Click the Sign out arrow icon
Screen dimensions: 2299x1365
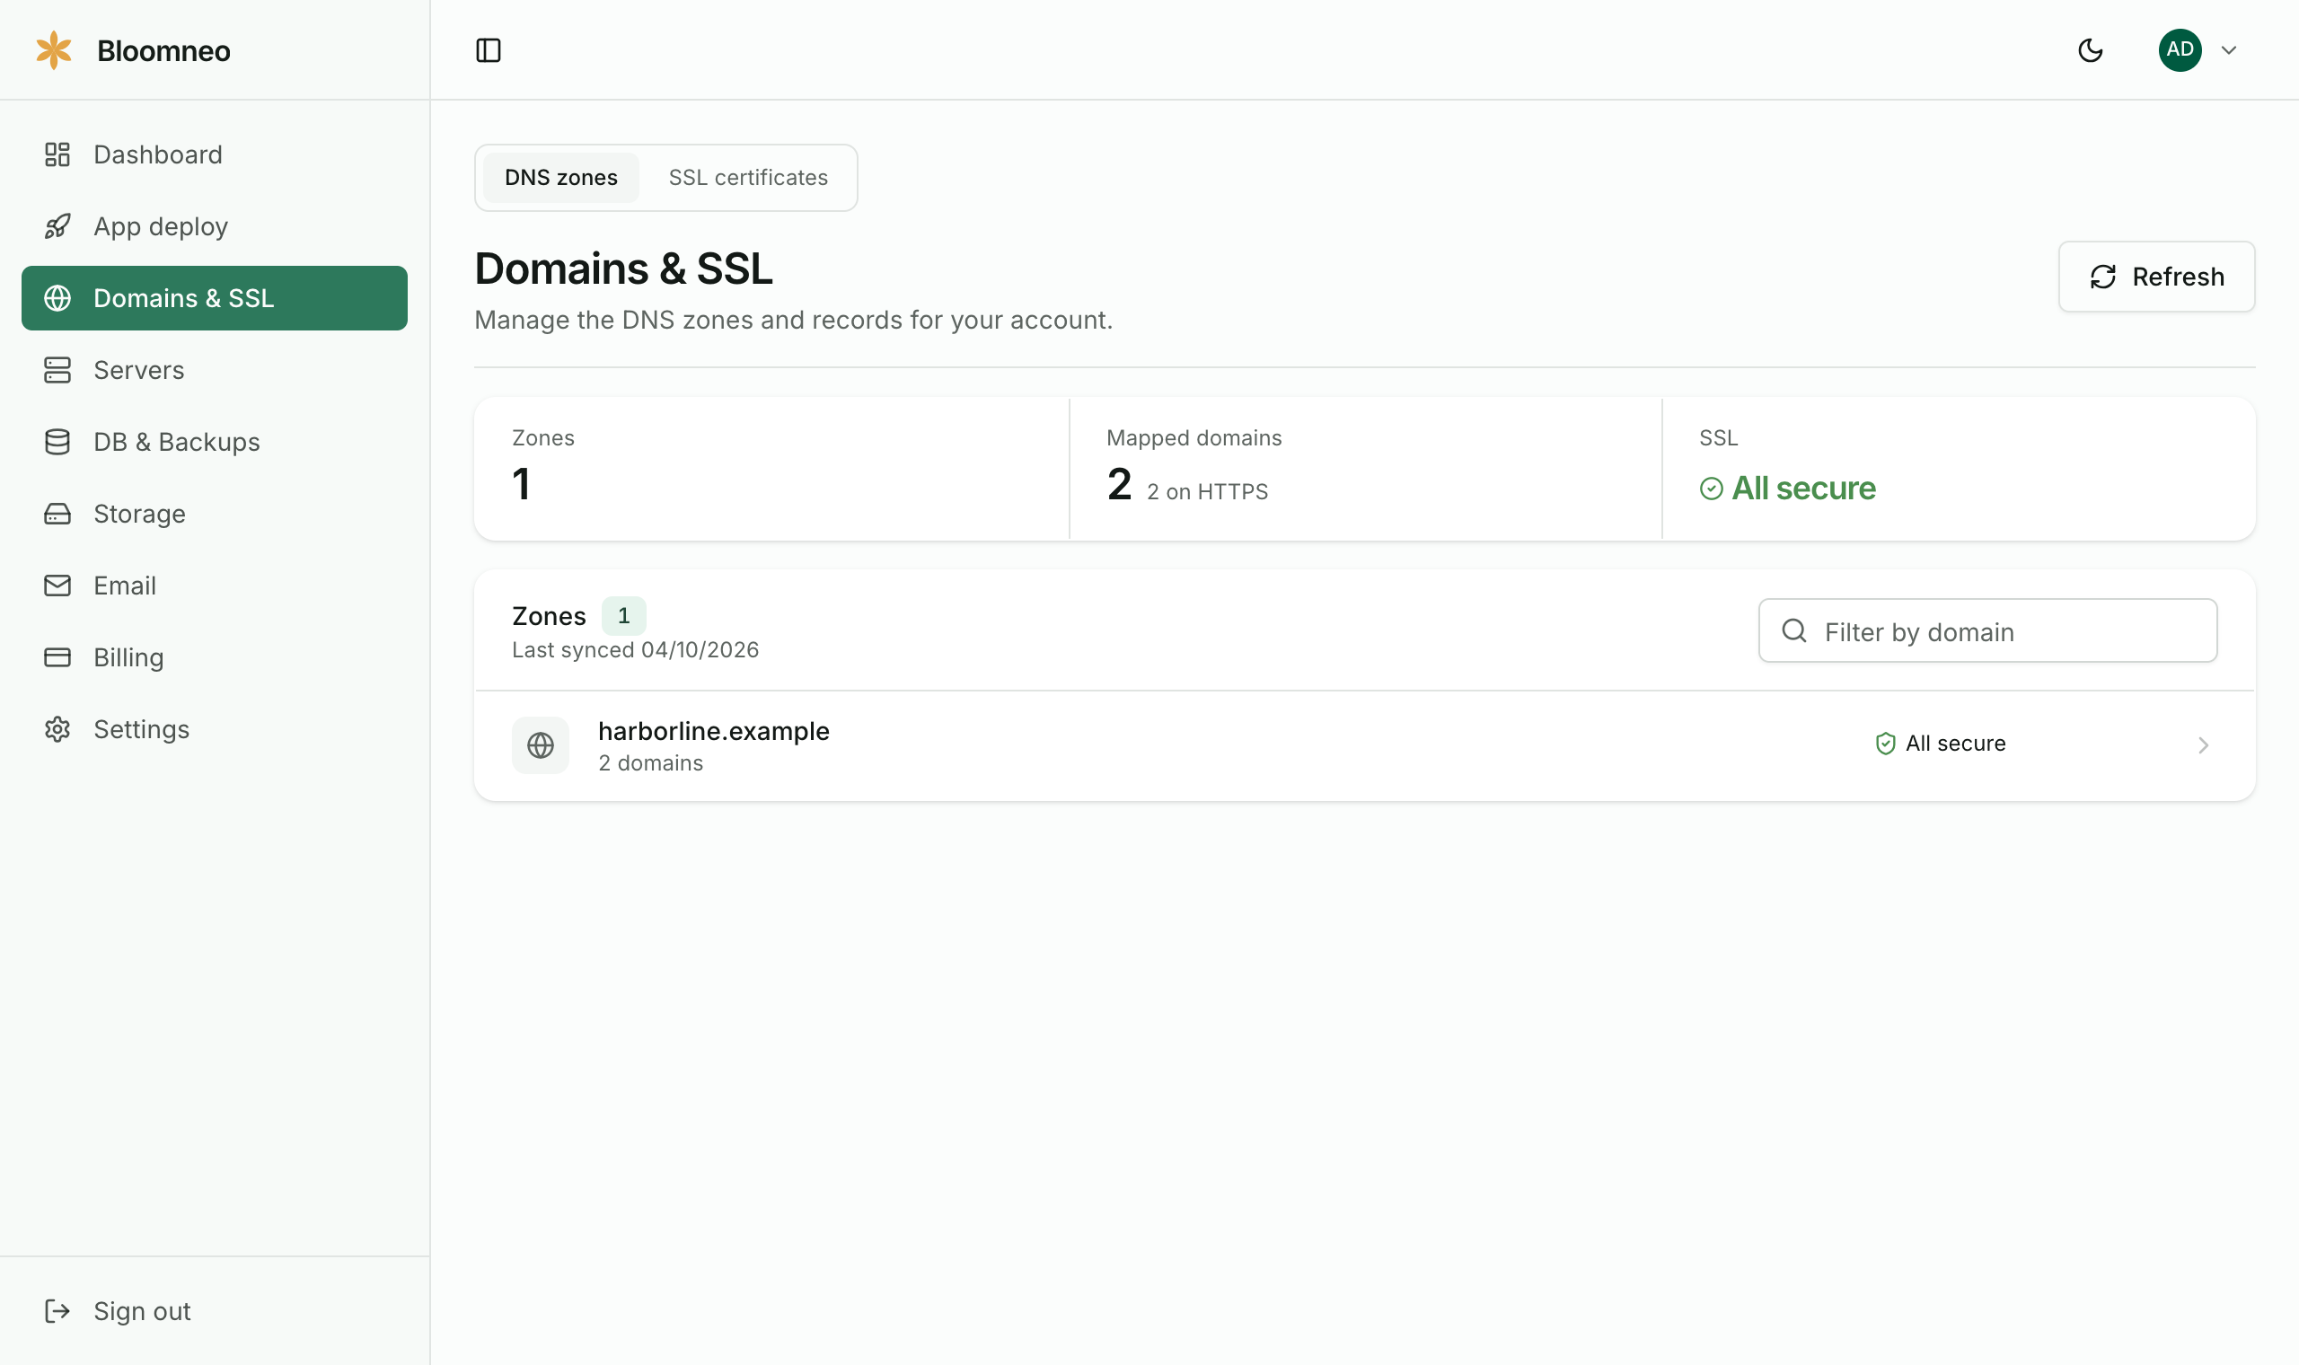tap(57, 1311)
